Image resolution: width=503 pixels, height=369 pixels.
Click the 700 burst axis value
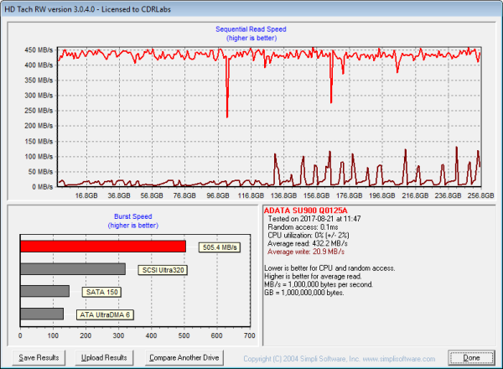point(250,335)
